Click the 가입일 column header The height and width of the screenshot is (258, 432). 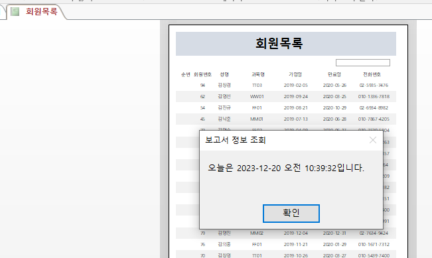[295, 74]
